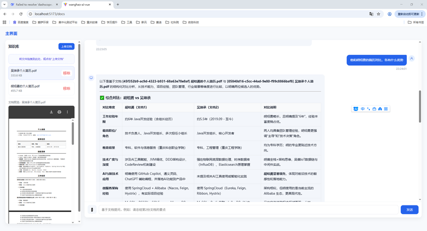Open a new browser tab
The image size is (427, 231).
point(117,4)
